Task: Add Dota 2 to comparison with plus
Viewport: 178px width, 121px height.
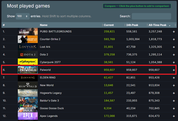Action: click(x=174, y=55)
